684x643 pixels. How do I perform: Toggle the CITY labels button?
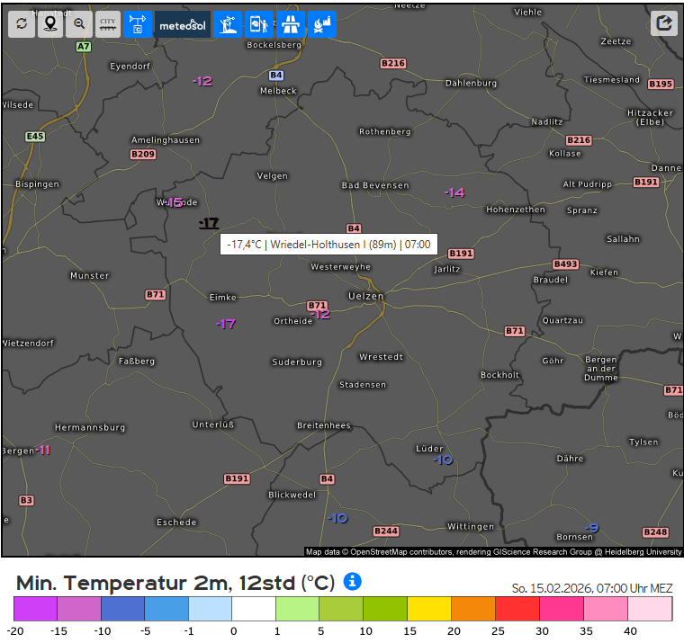point(108,24)
